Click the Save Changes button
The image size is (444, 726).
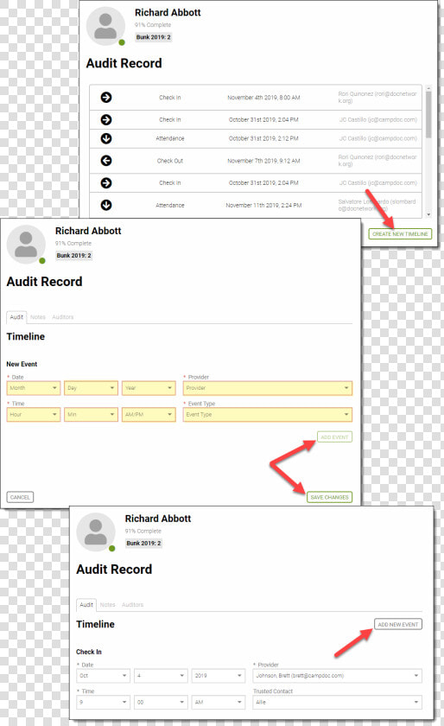(x=330, y=497)
